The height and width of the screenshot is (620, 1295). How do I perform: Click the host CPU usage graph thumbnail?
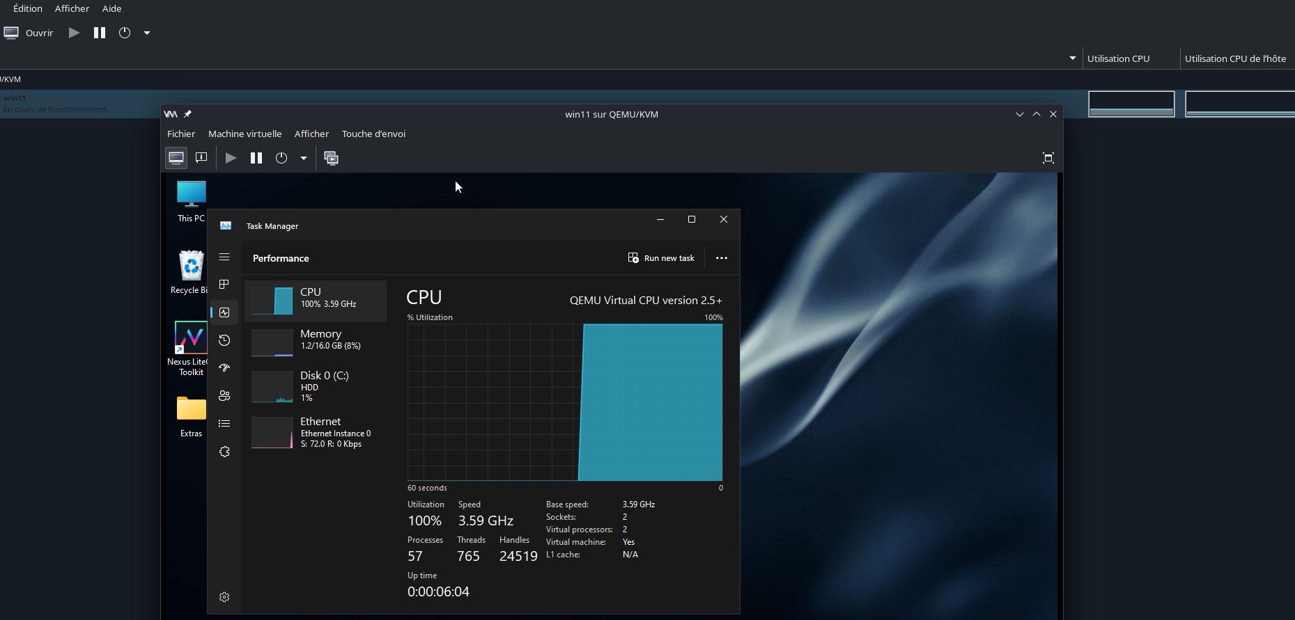[x=1240, y=104]
